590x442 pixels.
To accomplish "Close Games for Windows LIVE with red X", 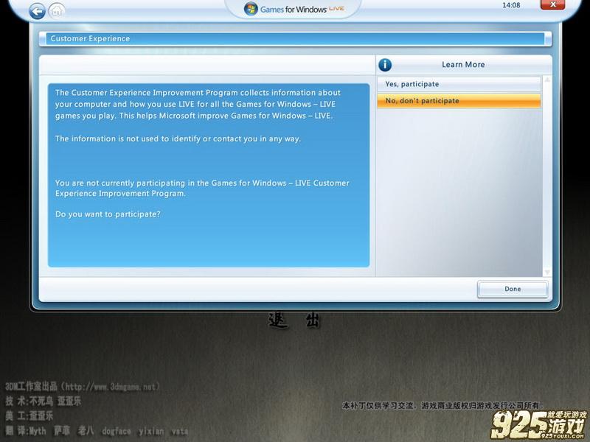I will 552,4.
